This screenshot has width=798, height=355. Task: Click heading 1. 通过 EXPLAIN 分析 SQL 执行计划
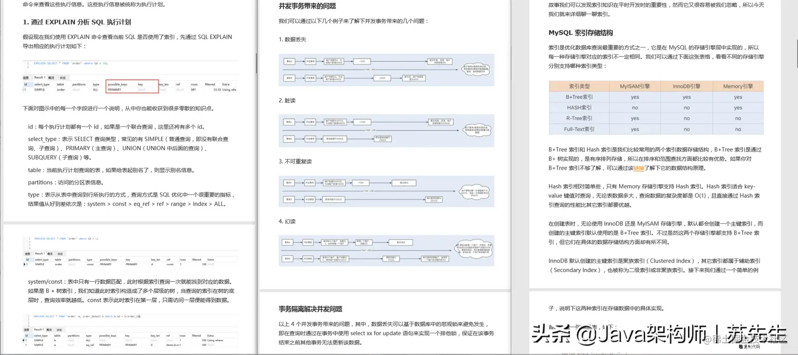click(x=77, y=22)
